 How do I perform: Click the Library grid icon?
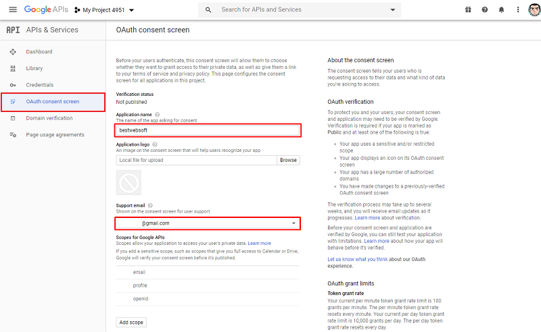[13, 68]
